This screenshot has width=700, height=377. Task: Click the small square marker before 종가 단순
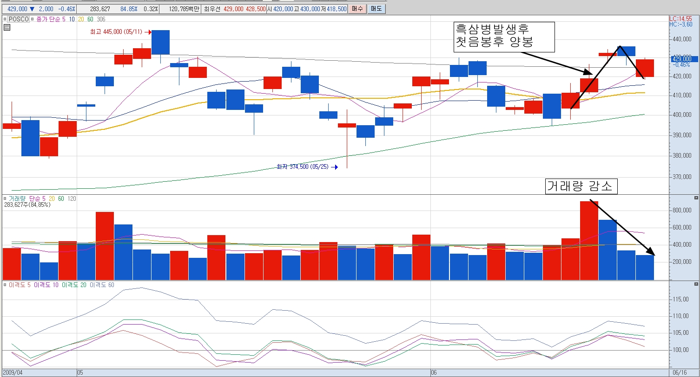coord(33,19)
